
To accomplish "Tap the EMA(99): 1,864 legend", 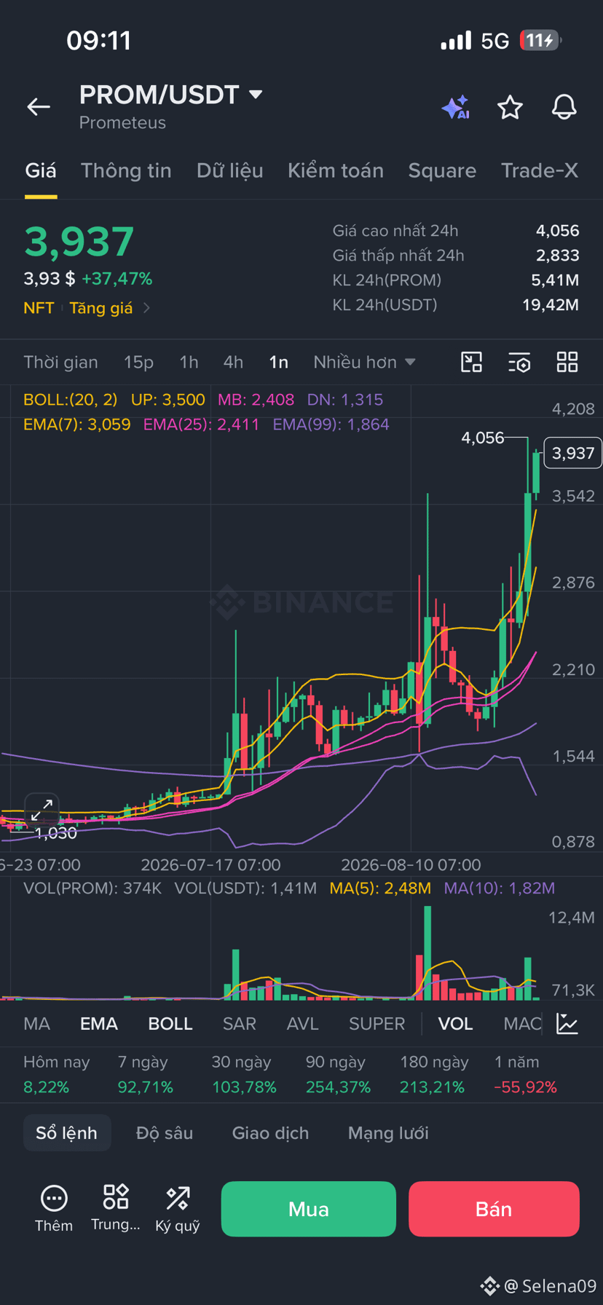I will point(331,425).
